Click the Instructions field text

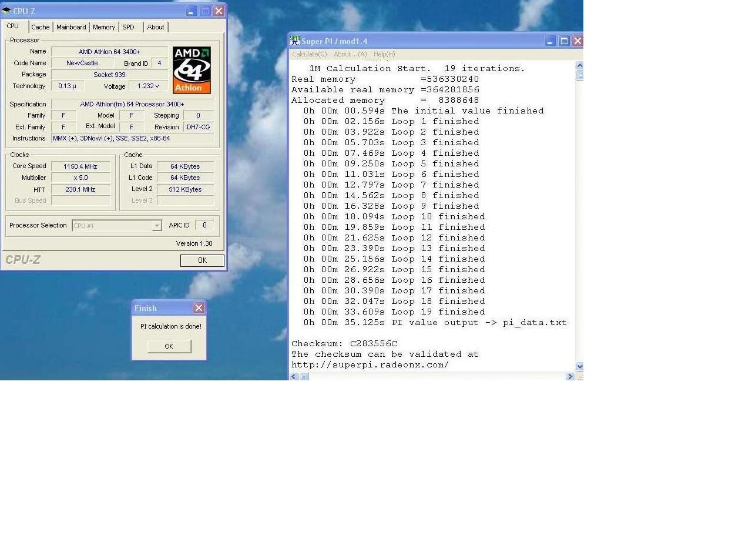[x=132, y=138]
